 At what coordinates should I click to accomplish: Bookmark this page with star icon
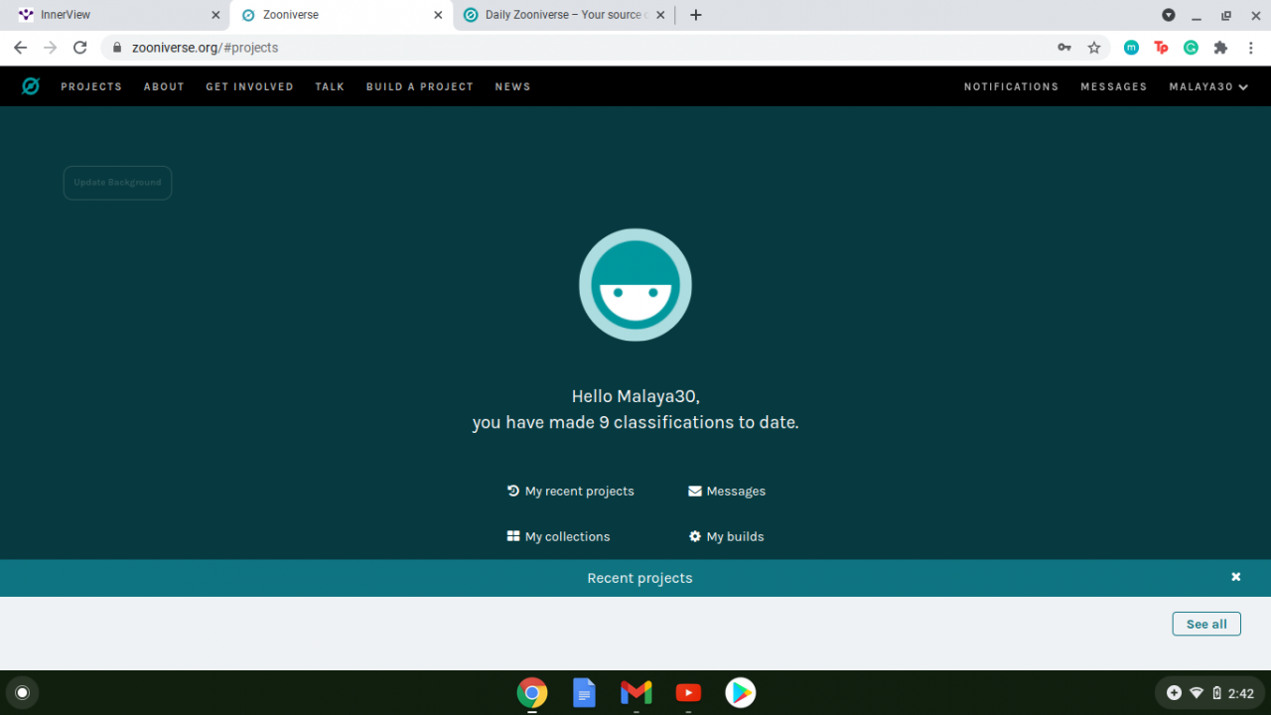pos(1094,48)
